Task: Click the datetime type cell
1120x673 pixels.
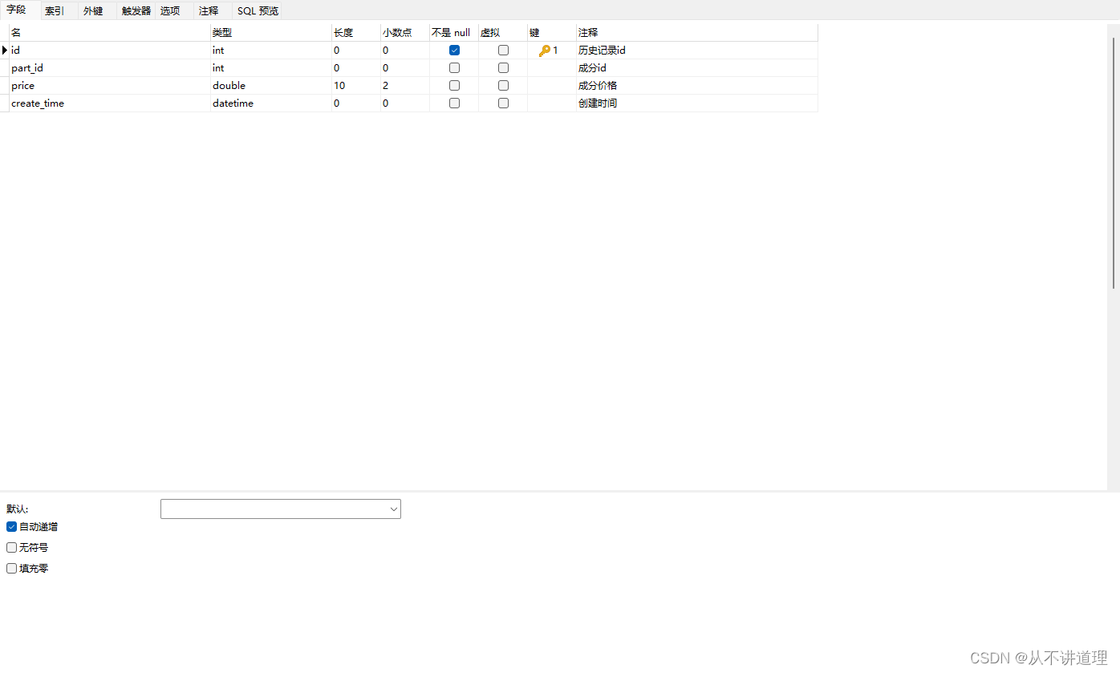Action: [x=271, y=103]
